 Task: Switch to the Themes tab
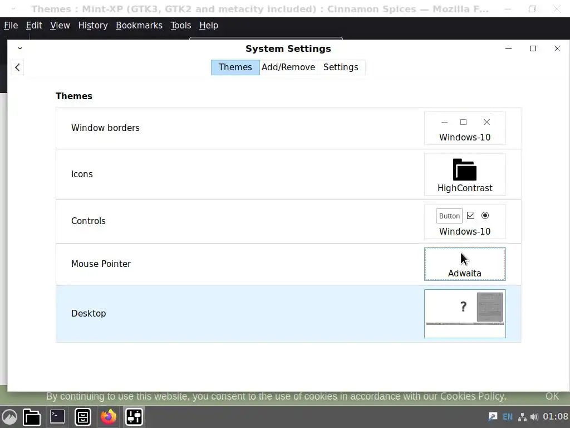(235, 67)
